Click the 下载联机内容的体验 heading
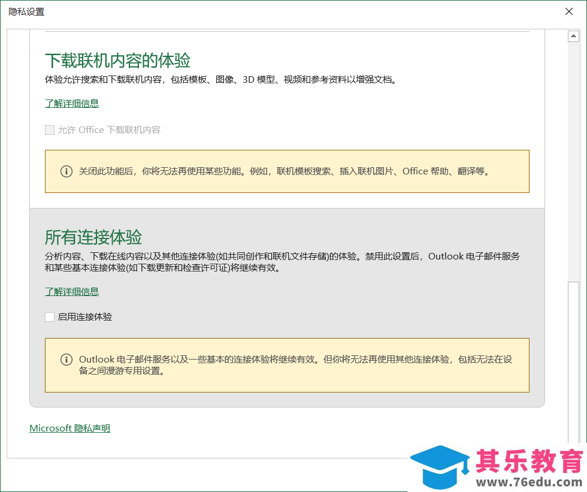The image size is (587, 492). pyautogui.click(x=117, y=61)
